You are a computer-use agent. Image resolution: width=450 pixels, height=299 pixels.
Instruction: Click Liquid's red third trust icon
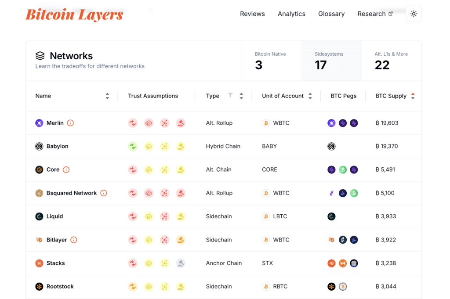point(164,216)
